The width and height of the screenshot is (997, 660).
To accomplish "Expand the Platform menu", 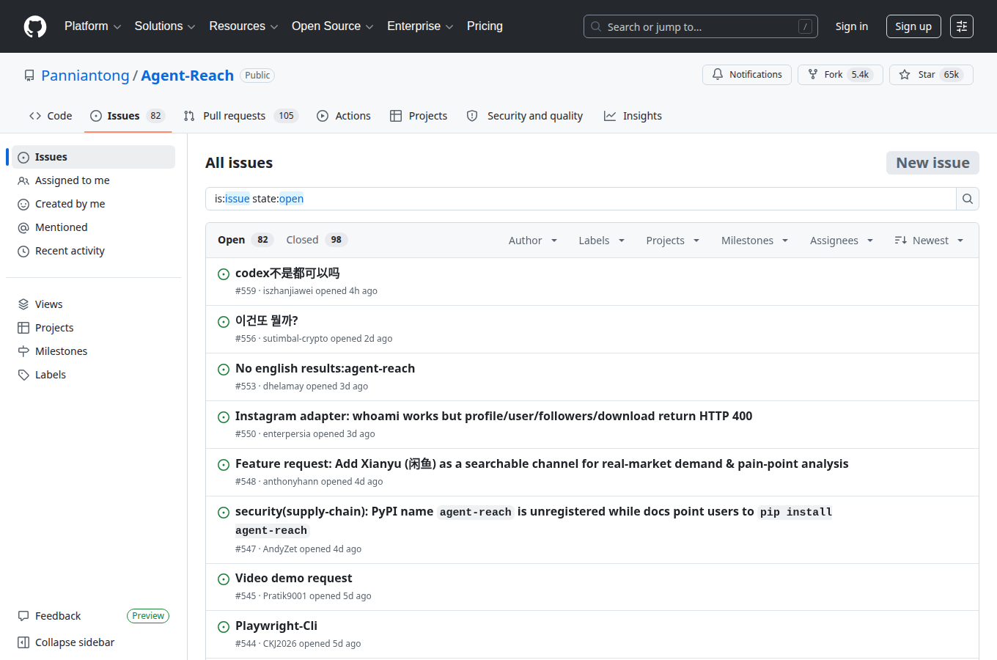I will pyautogui.click(x=92, y=26).
